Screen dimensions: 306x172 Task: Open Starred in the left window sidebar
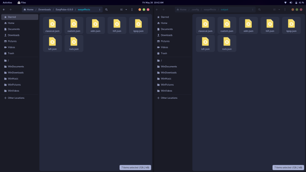pos(12,17)
